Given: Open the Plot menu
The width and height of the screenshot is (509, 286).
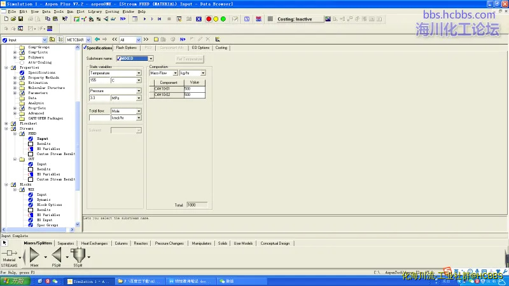Looking at the screenshot, I should click(x=81, y=11).
